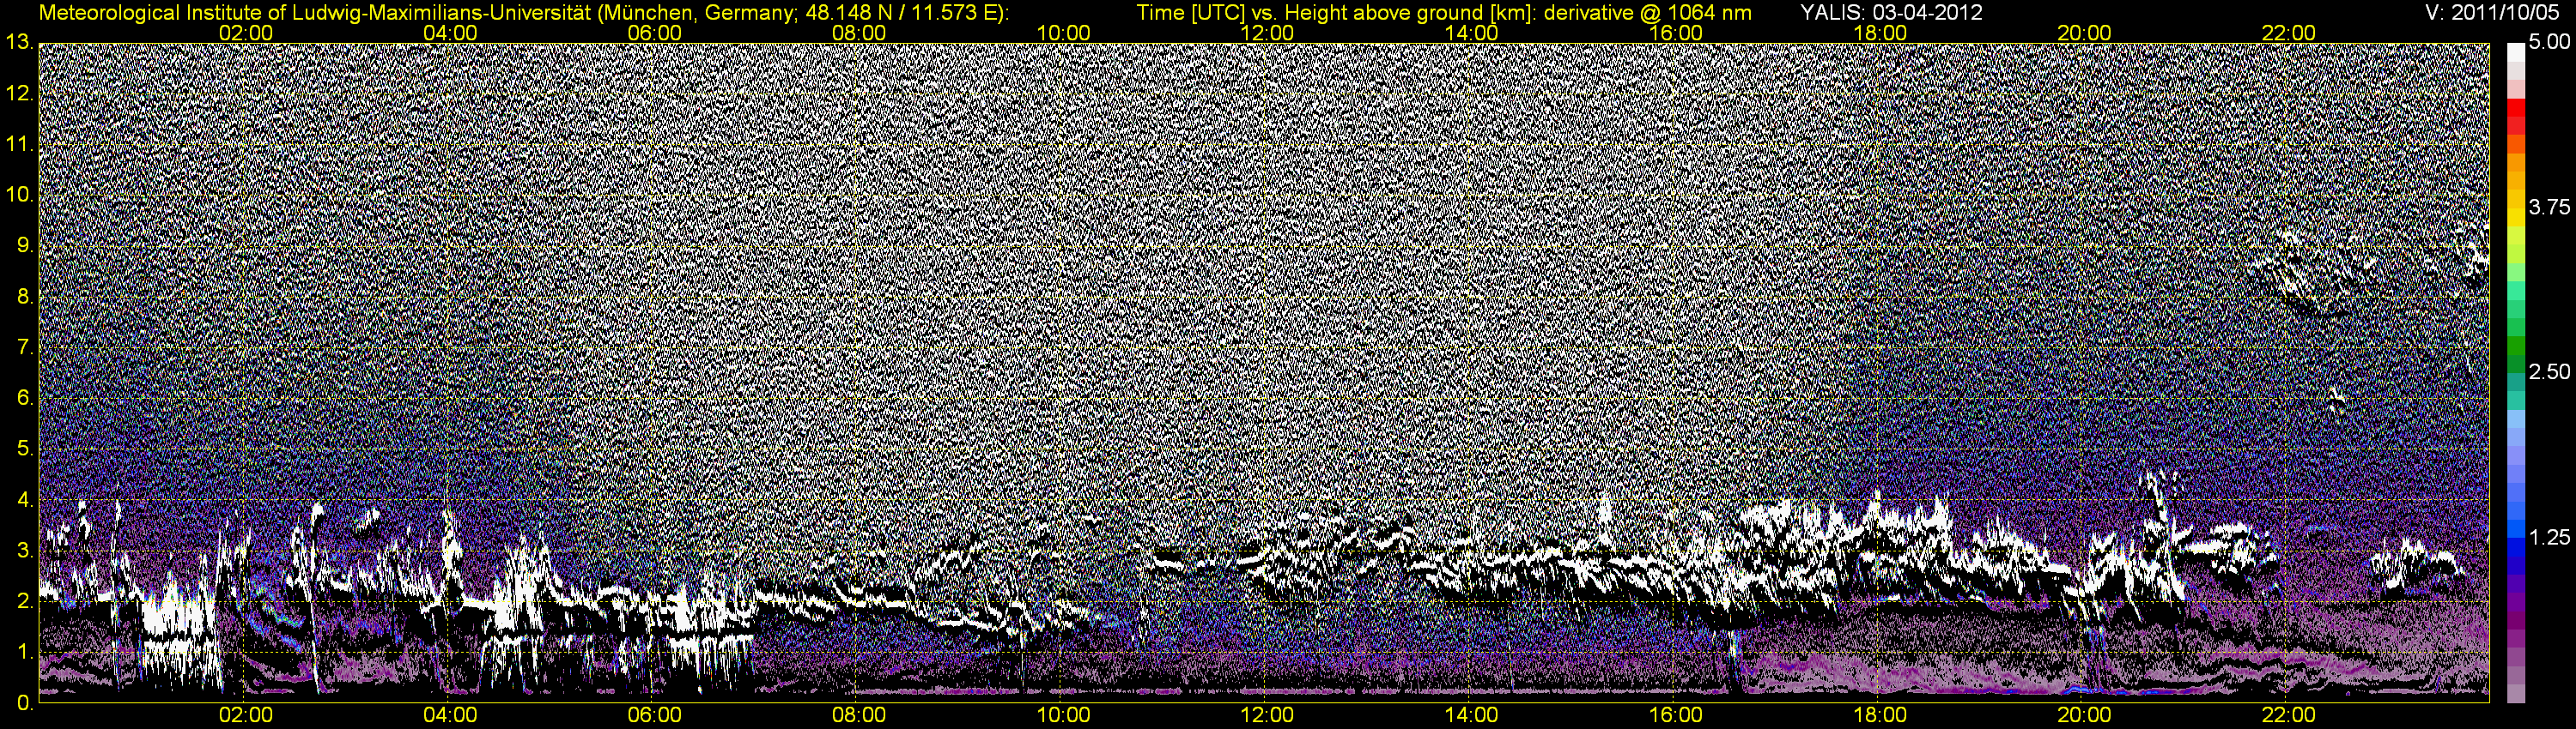The image size is (2576, 729).
Task: Click the 12 km height axis label
Action: [x=19, y=93]
